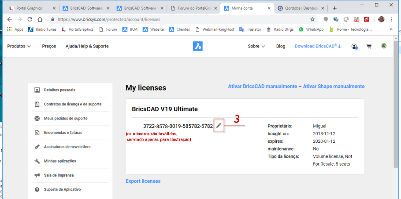Click the browser home icon
This screenshot has height=199, width=401.
click(x=40, y=19)
